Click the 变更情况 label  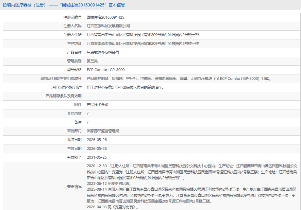[74, 187]
